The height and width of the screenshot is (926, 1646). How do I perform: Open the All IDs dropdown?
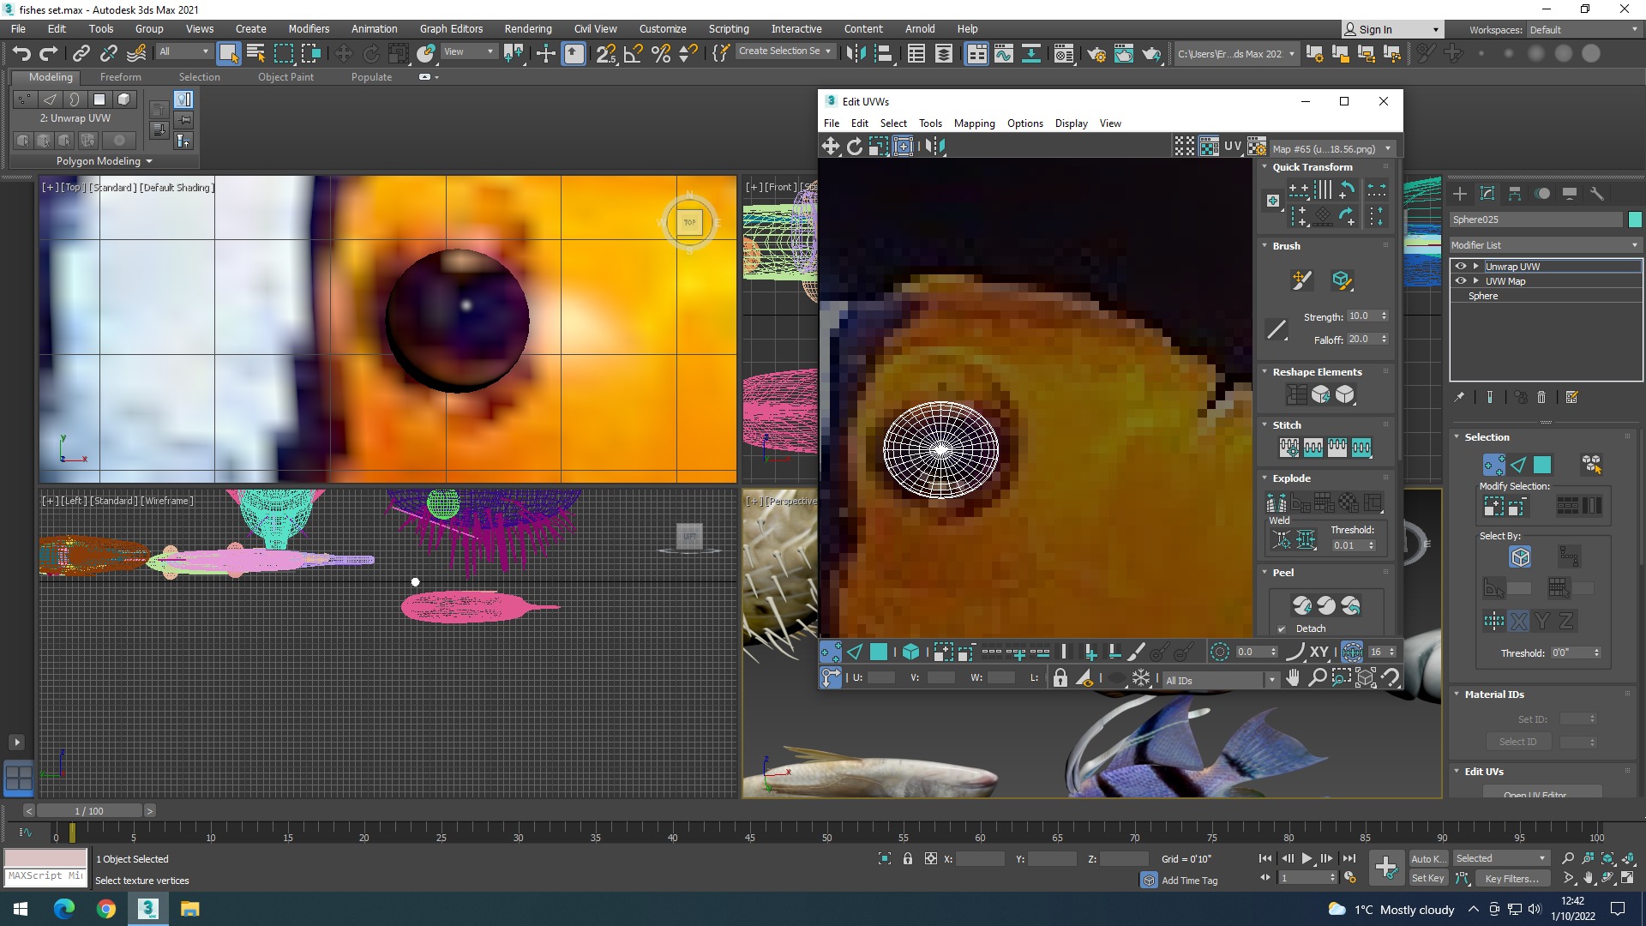tap(1221, 680)
